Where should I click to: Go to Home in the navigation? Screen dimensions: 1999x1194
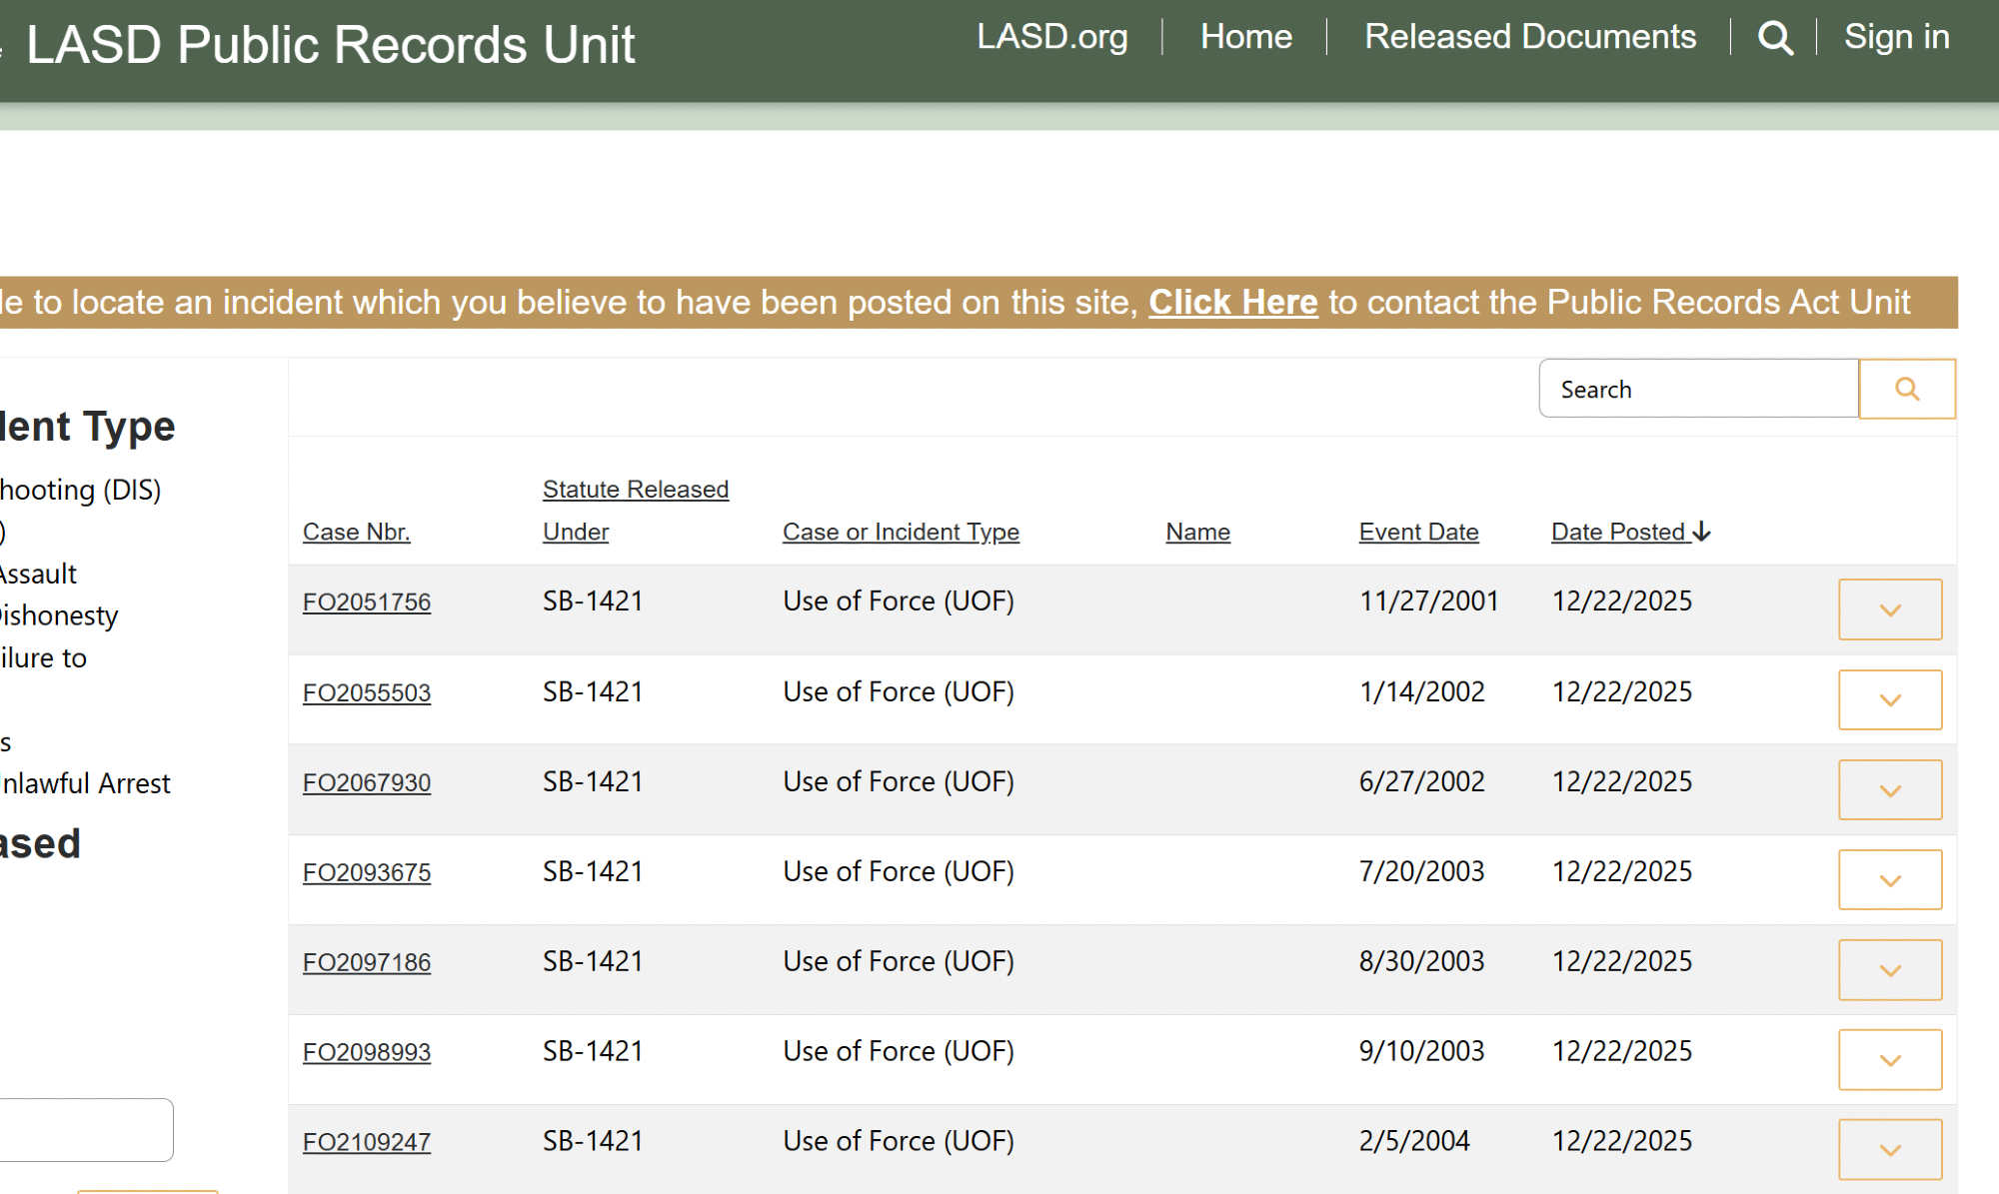click(1245, 37)
